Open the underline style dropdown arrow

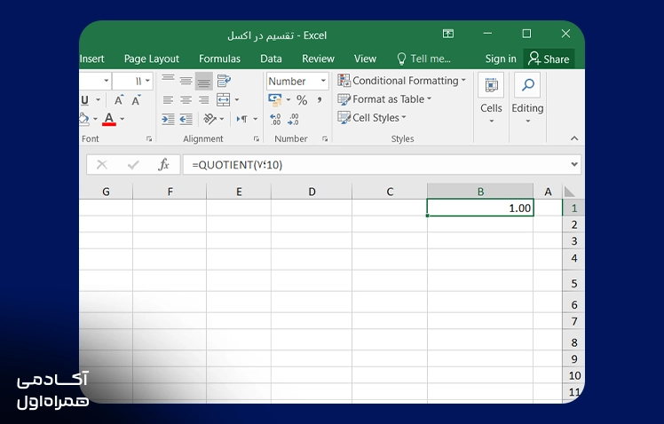click(x=99, y=100)
